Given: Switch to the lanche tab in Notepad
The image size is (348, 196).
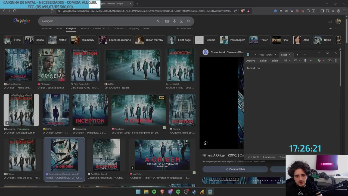Looking at the screenshot, I should [x=269, y=55].
